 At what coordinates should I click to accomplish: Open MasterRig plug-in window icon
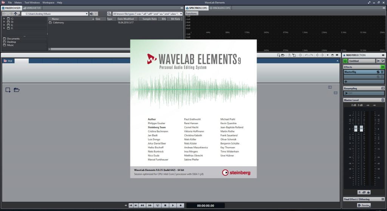[x=382, y=72]
